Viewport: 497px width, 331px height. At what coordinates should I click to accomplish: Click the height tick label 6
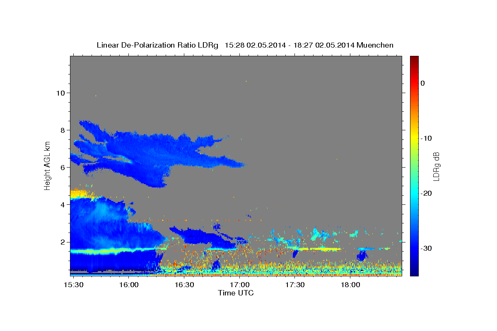[x=63, y=168]
